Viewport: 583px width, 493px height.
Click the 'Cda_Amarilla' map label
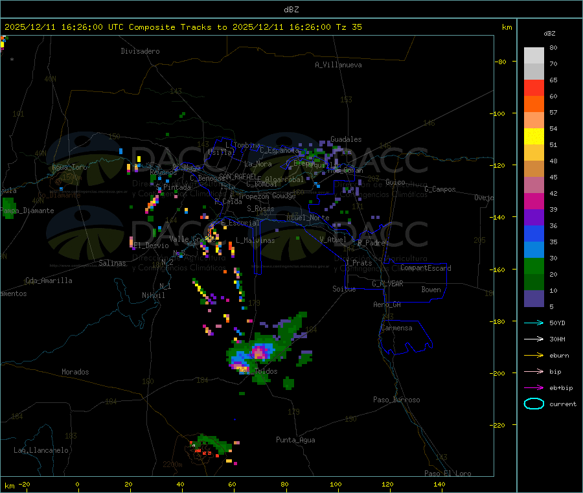49,281
